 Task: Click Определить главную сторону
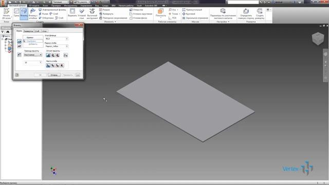point(246,14)
